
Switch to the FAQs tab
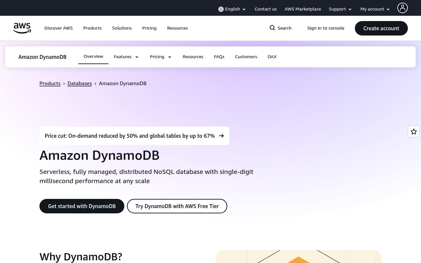tap(219, 57)
